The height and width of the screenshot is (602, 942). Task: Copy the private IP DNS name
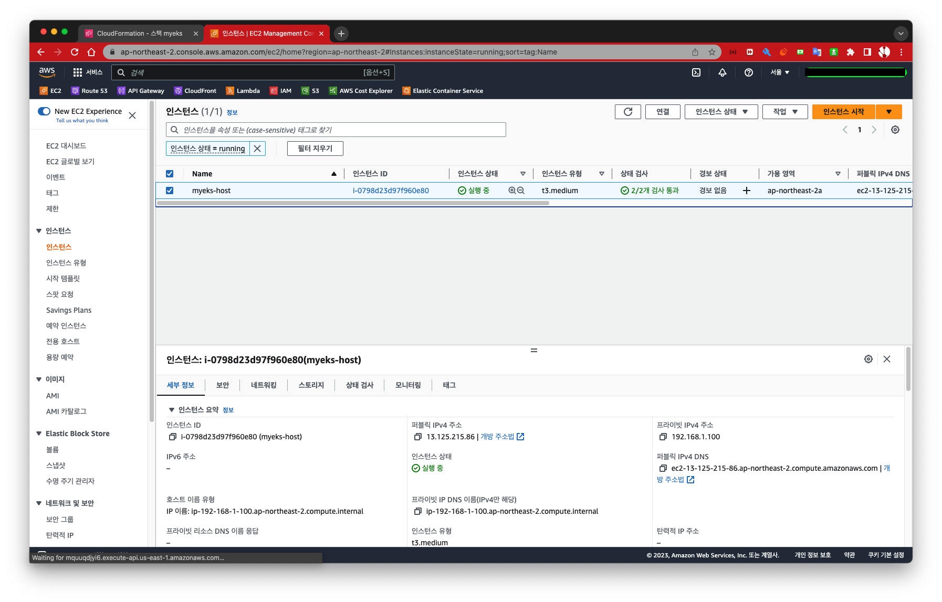(x=417, y=511)
